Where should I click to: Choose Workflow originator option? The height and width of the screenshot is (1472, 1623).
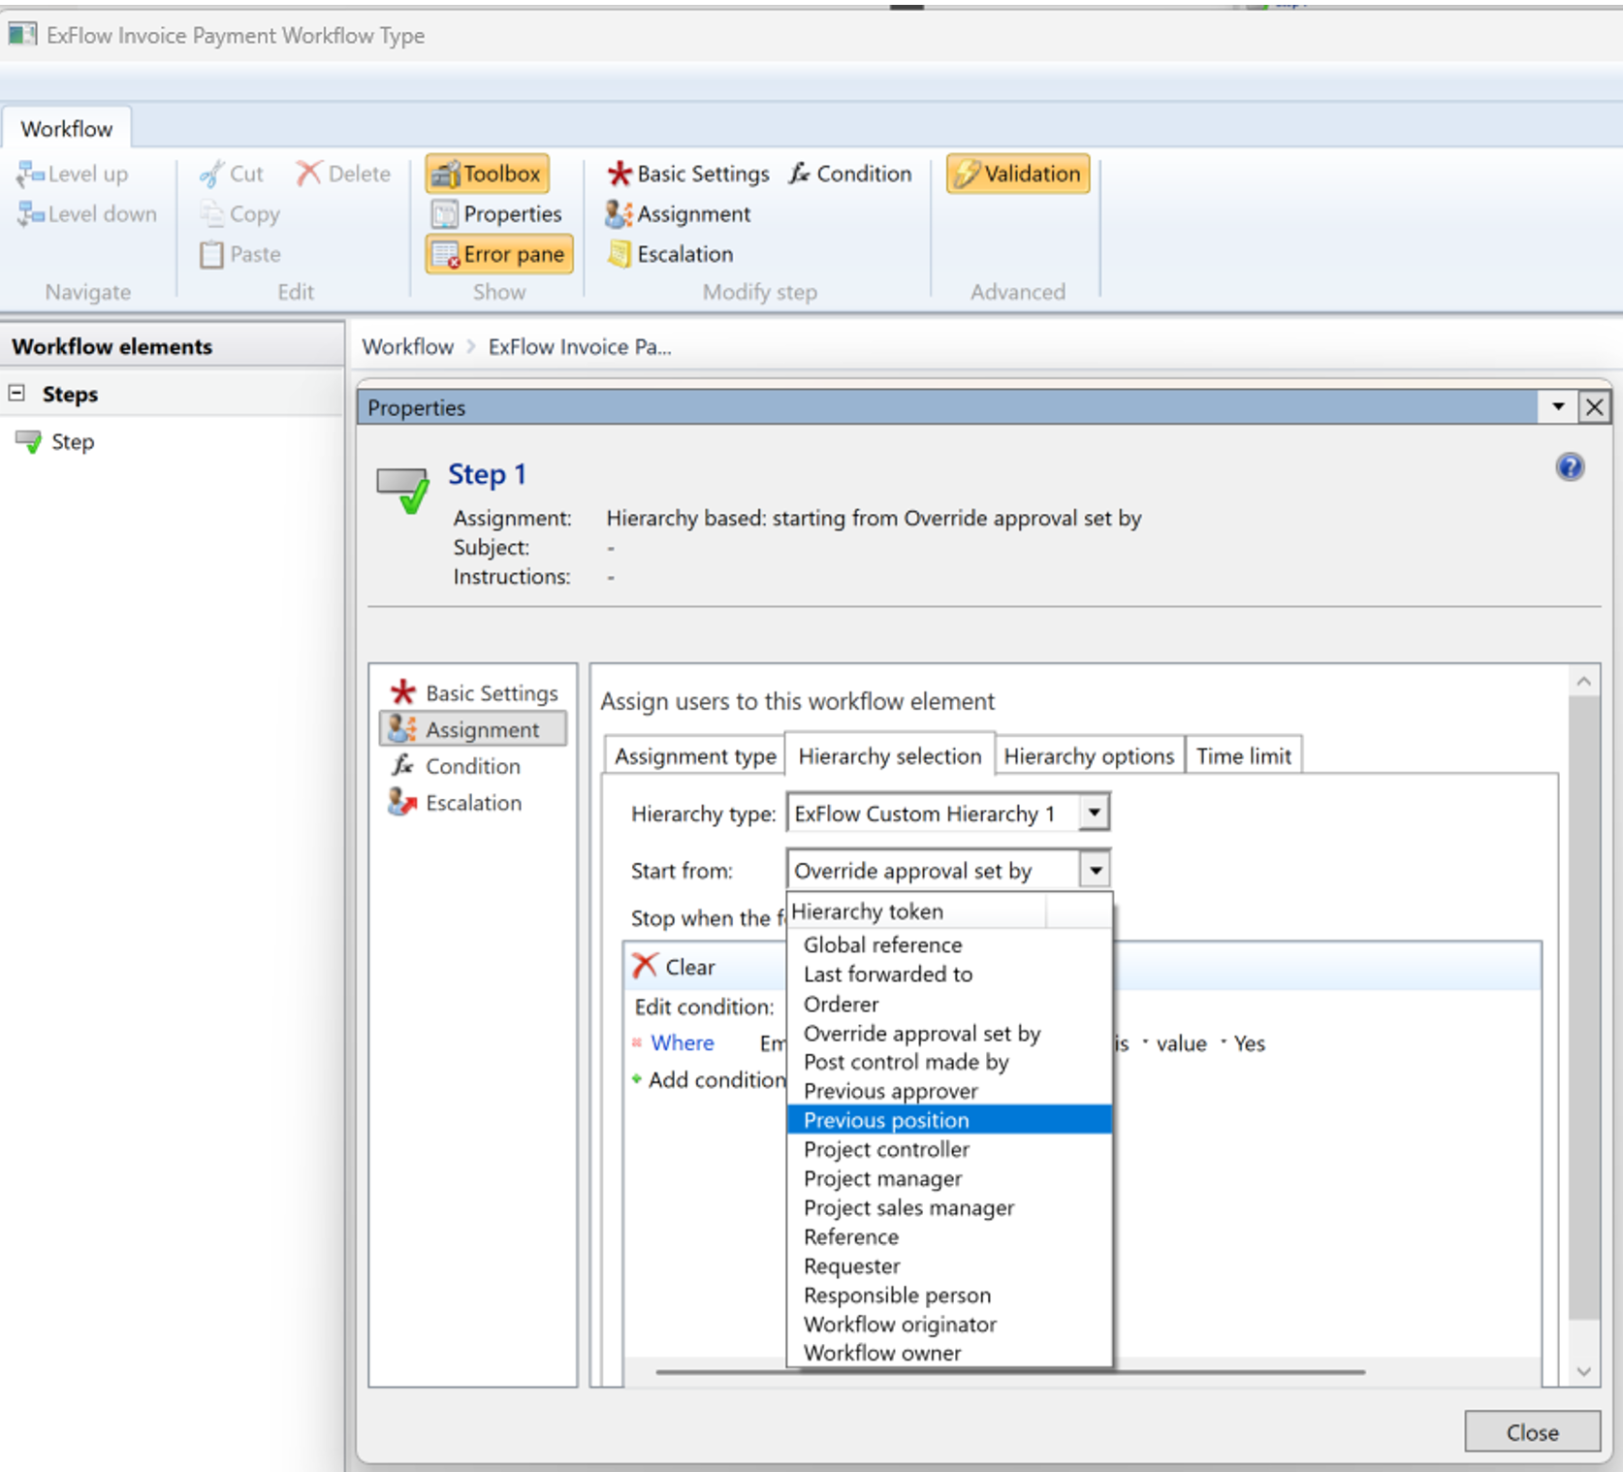coord(949,1324)
